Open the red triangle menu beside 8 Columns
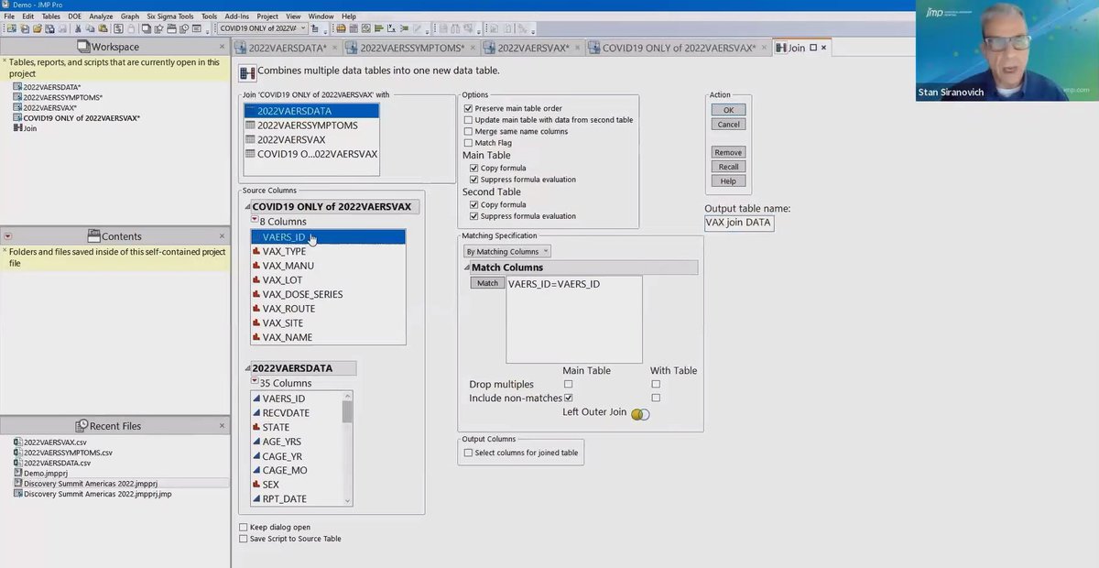Screen dimensions: 1099x568 tap(255, 221)
